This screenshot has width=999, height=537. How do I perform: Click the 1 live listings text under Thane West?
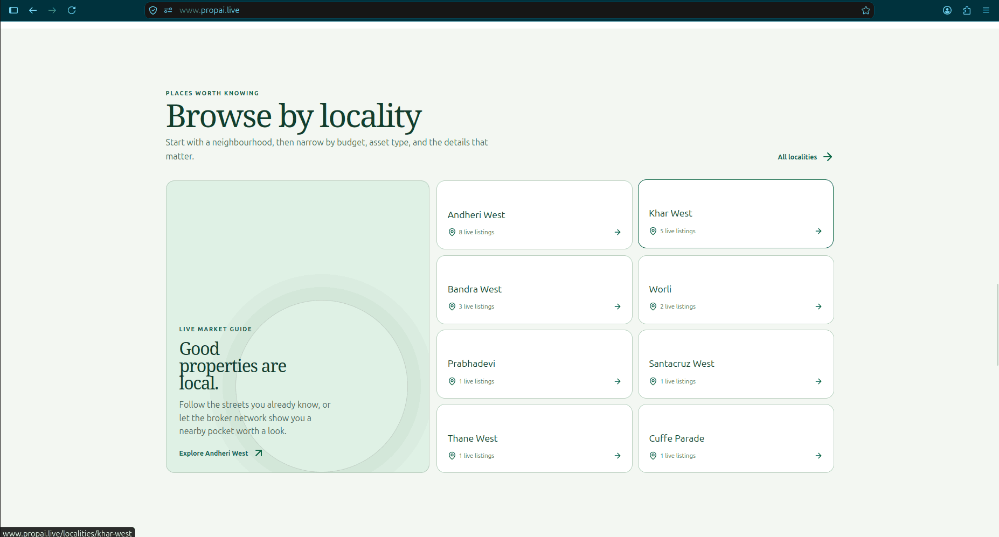(476, 456)
